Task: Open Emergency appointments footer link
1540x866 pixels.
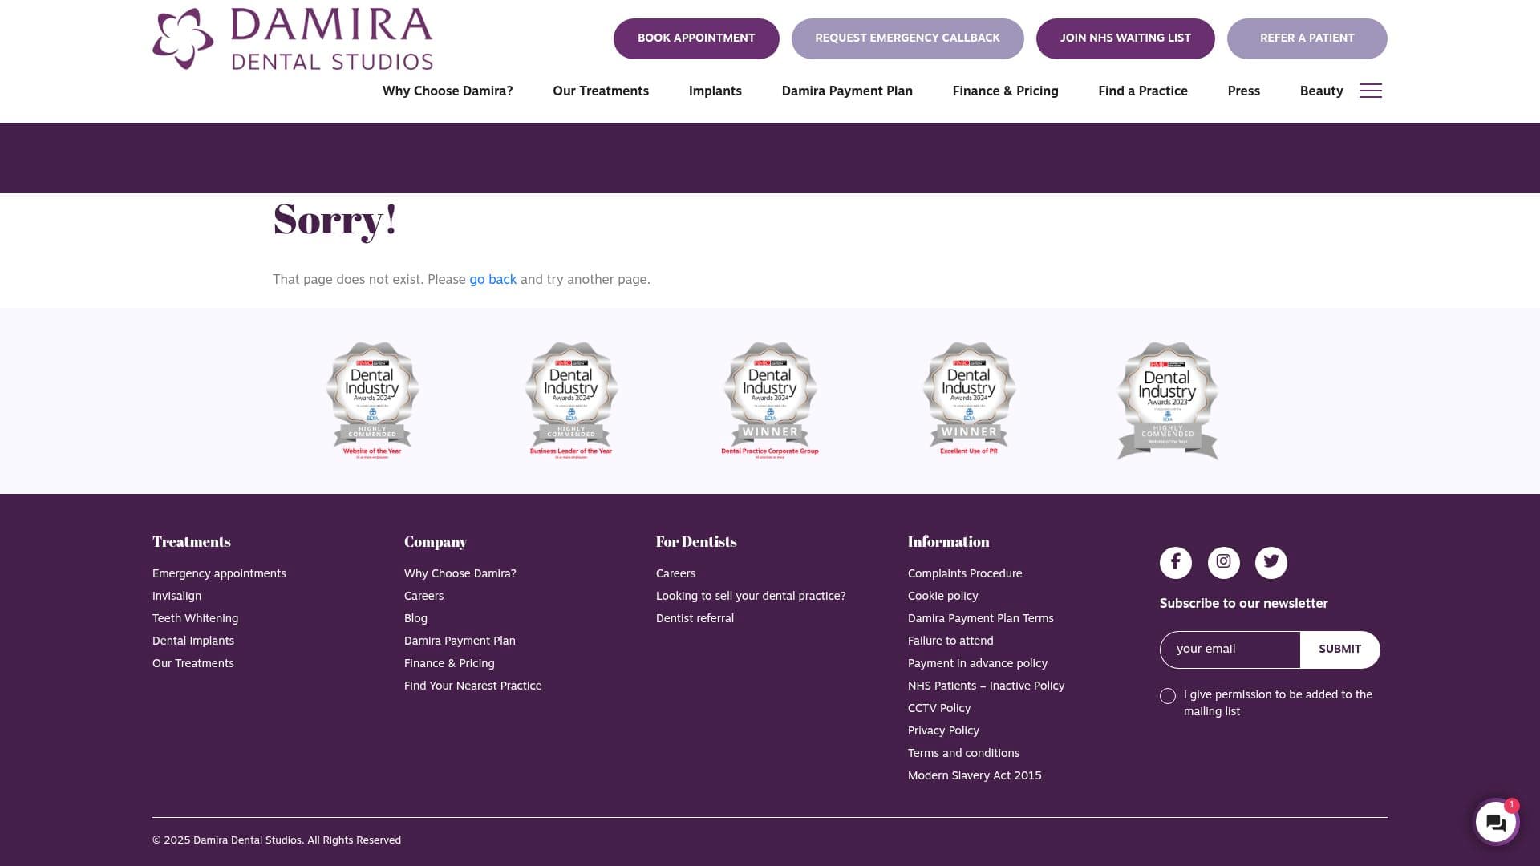Action: click(x=219, y=573)
